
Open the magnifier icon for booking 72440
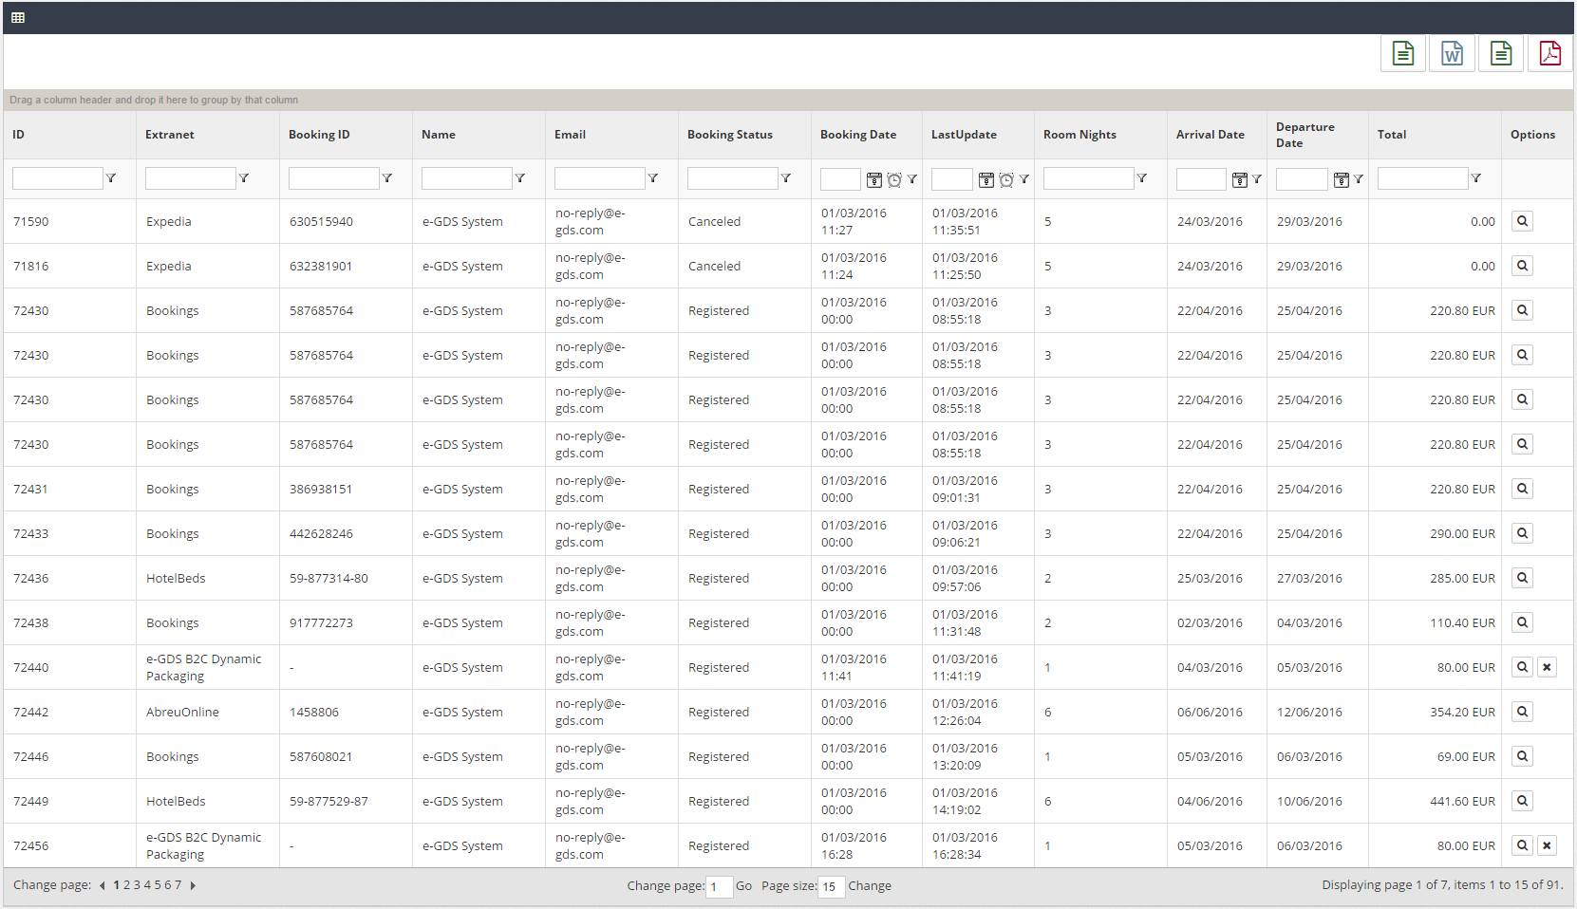[1522, 667]
